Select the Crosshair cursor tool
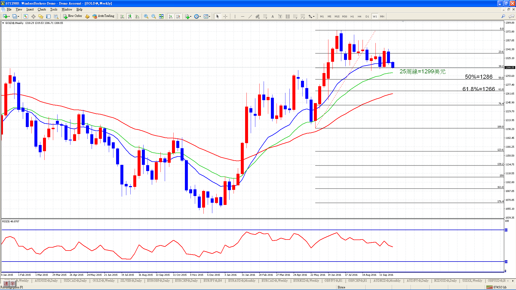Viewport: 516px width, 290px height. tap(225, 16)
